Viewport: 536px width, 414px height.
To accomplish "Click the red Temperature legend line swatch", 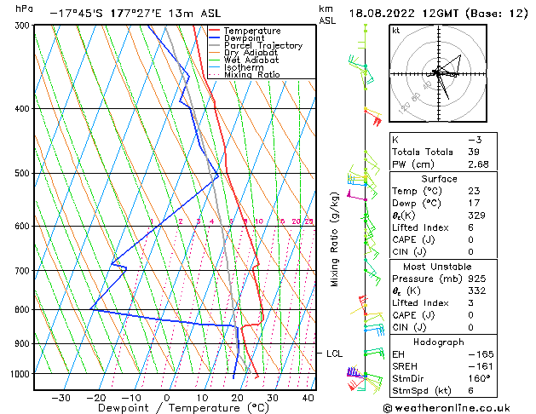I will coord(215,31).
